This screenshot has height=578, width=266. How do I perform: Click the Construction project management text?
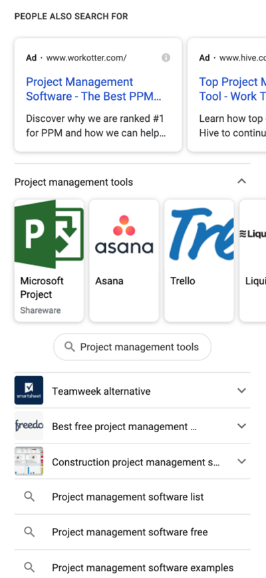(136, 462)
